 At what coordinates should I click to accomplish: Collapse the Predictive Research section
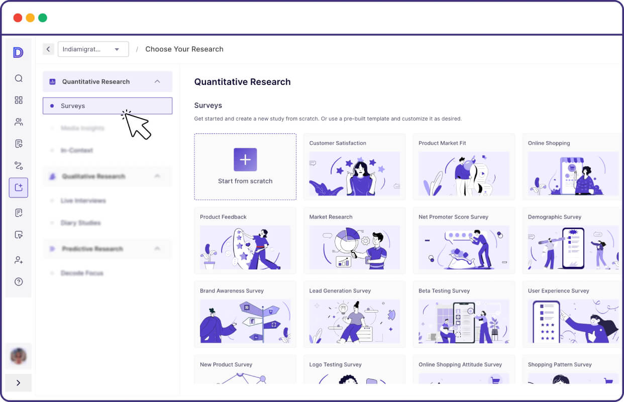click(157, 249)
